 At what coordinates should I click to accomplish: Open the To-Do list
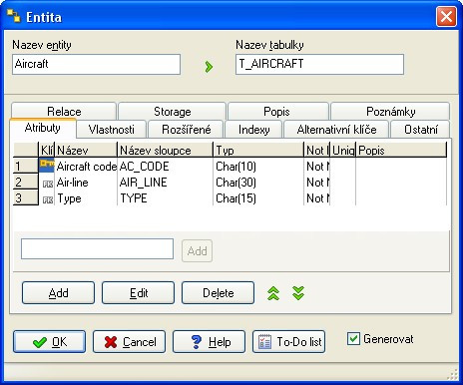[288, 341]
